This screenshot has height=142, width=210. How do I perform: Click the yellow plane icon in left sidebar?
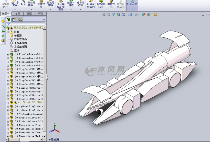(x=3, y=21)
